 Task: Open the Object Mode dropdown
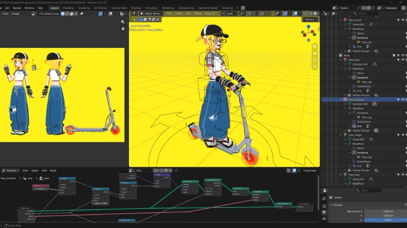151,14
